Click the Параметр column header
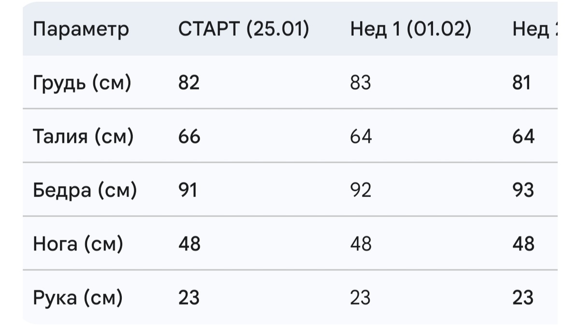Image resolution: width=580 pixels, height=334 pixels. click(81, 30)
